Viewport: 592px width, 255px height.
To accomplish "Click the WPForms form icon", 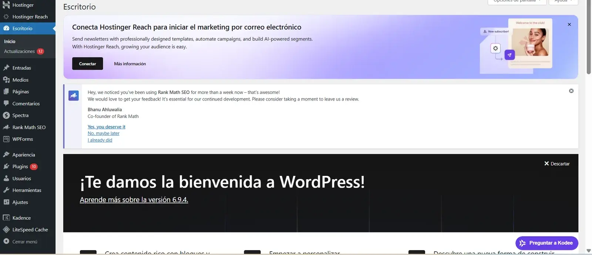I will coord(6,139).
